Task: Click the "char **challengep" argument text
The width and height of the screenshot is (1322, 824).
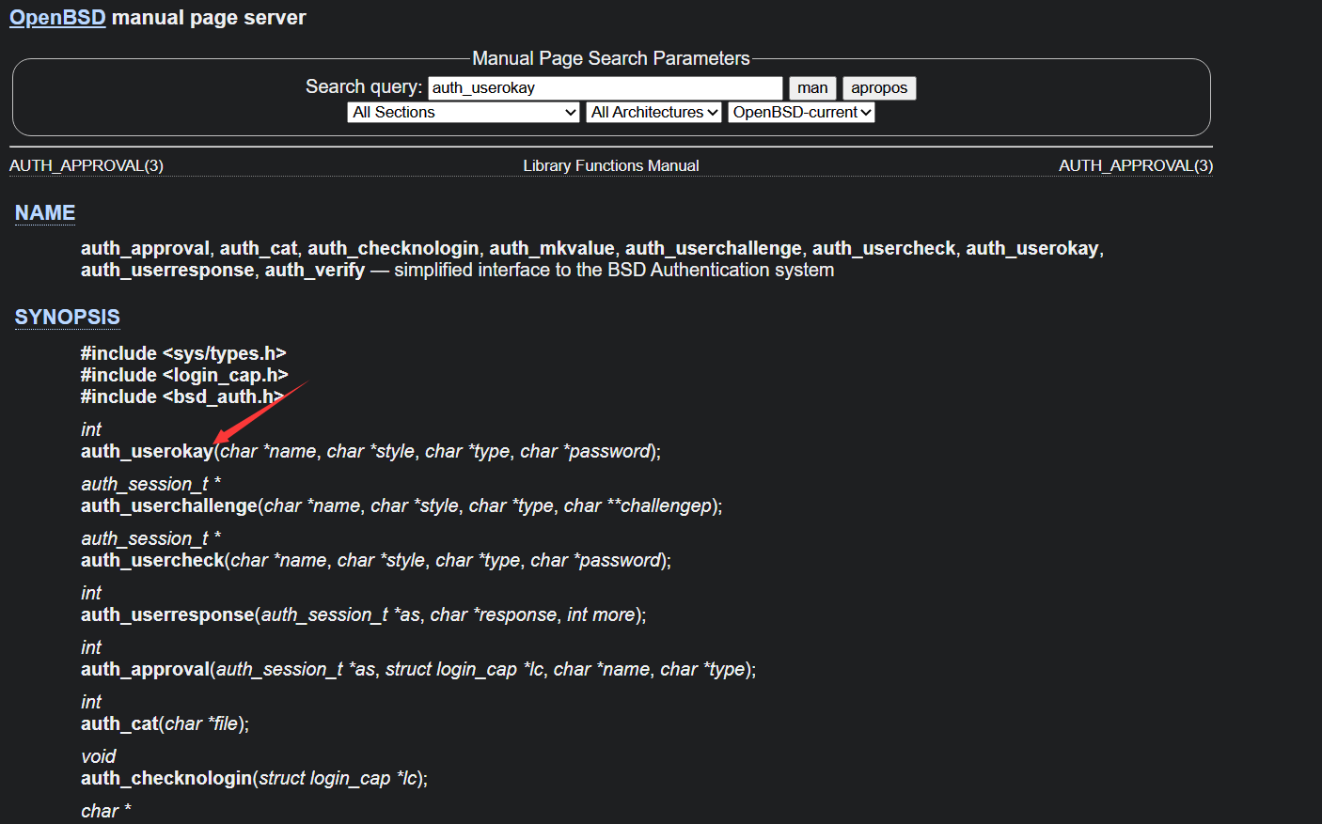Action: (x=638, y=506)
